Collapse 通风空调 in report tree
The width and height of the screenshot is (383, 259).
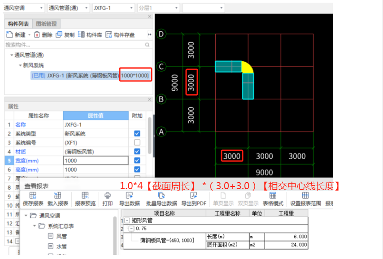tap(26, 216)
